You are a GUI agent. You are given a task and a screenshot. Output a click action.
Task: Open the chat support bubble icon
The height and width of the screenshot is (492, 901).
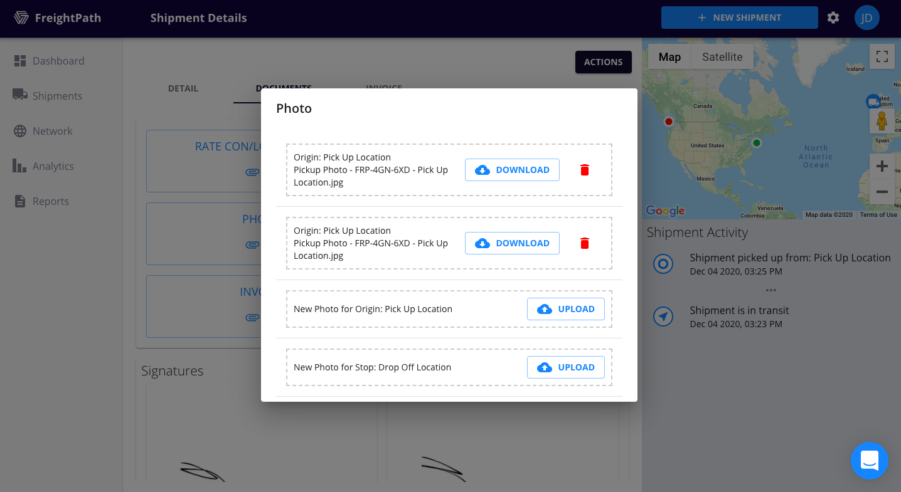pos(870,461)
